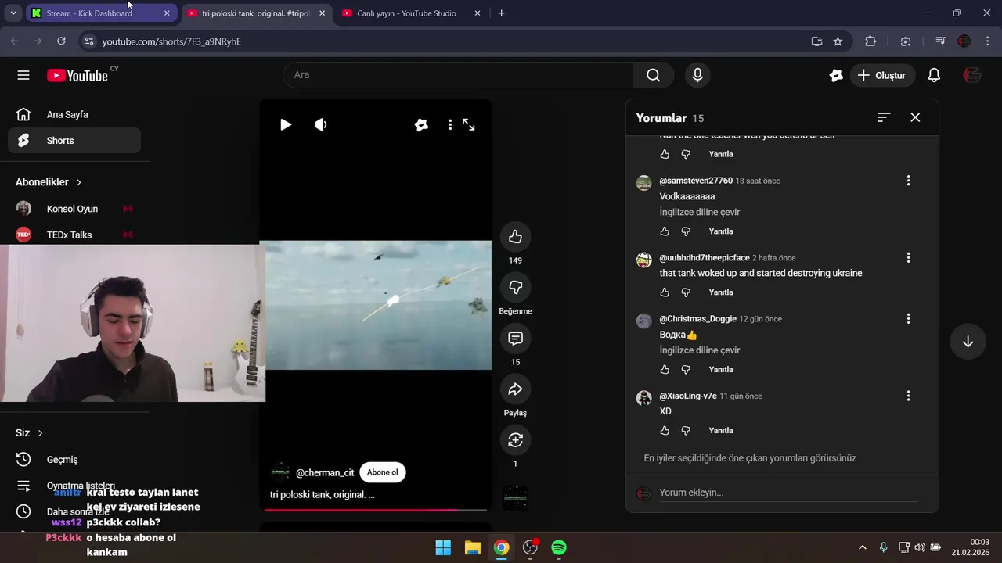Open options for @samsteven27760 comment
Viewport: 1002px width, 563px height.
pos(908,181)
